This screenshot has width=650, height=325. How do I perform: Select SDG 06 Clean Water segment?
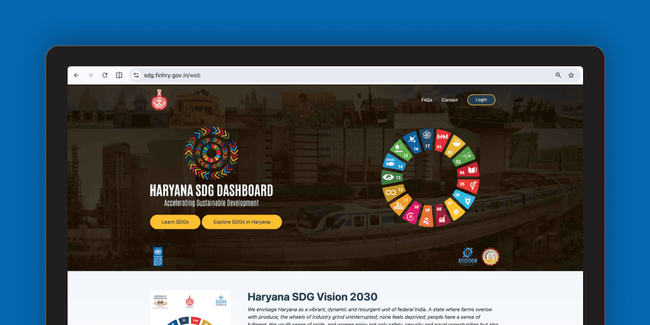pyautogui.click(x=463, y=198)
